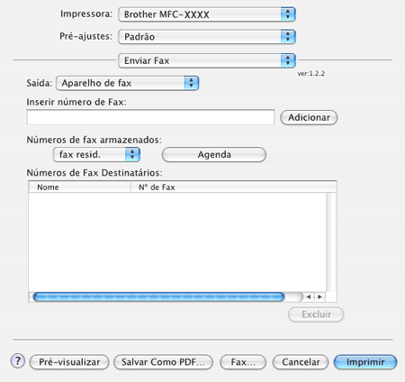Click the Pré-visualizar button
The height and width of the screenshot is (382, 405).
pos(69,362)
